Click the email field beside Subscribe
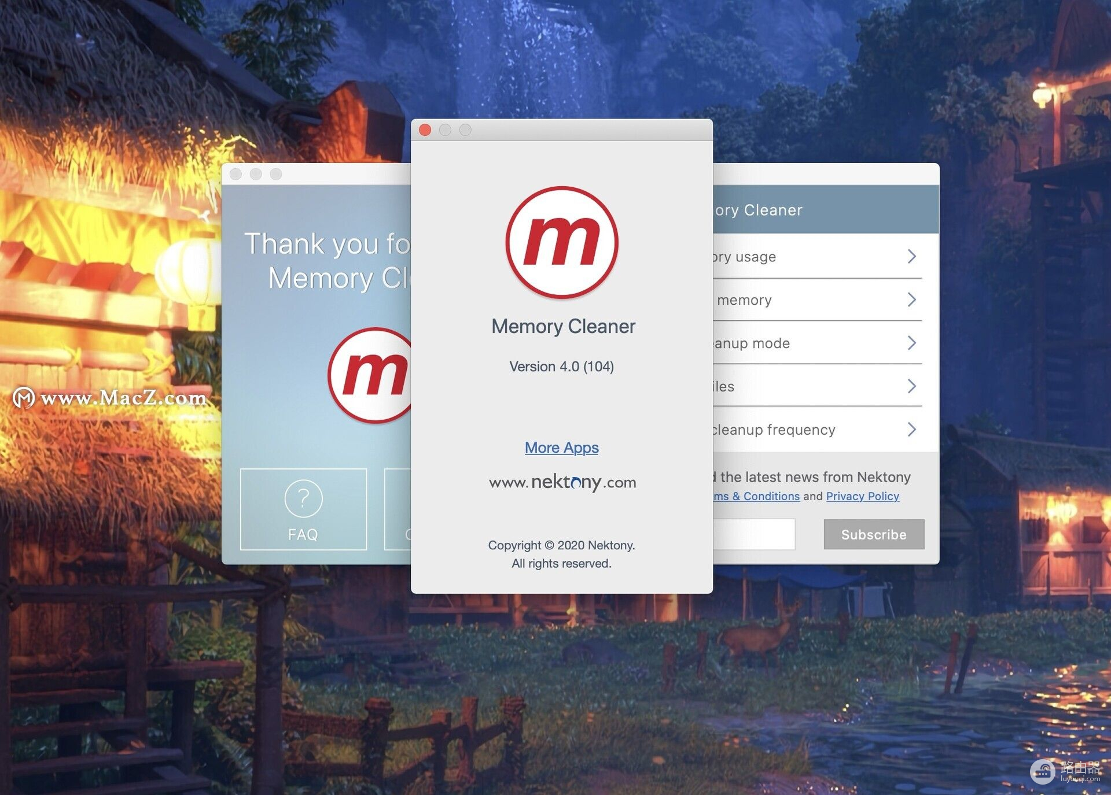Screen dimensions: 1111x795 pos(754,534)
